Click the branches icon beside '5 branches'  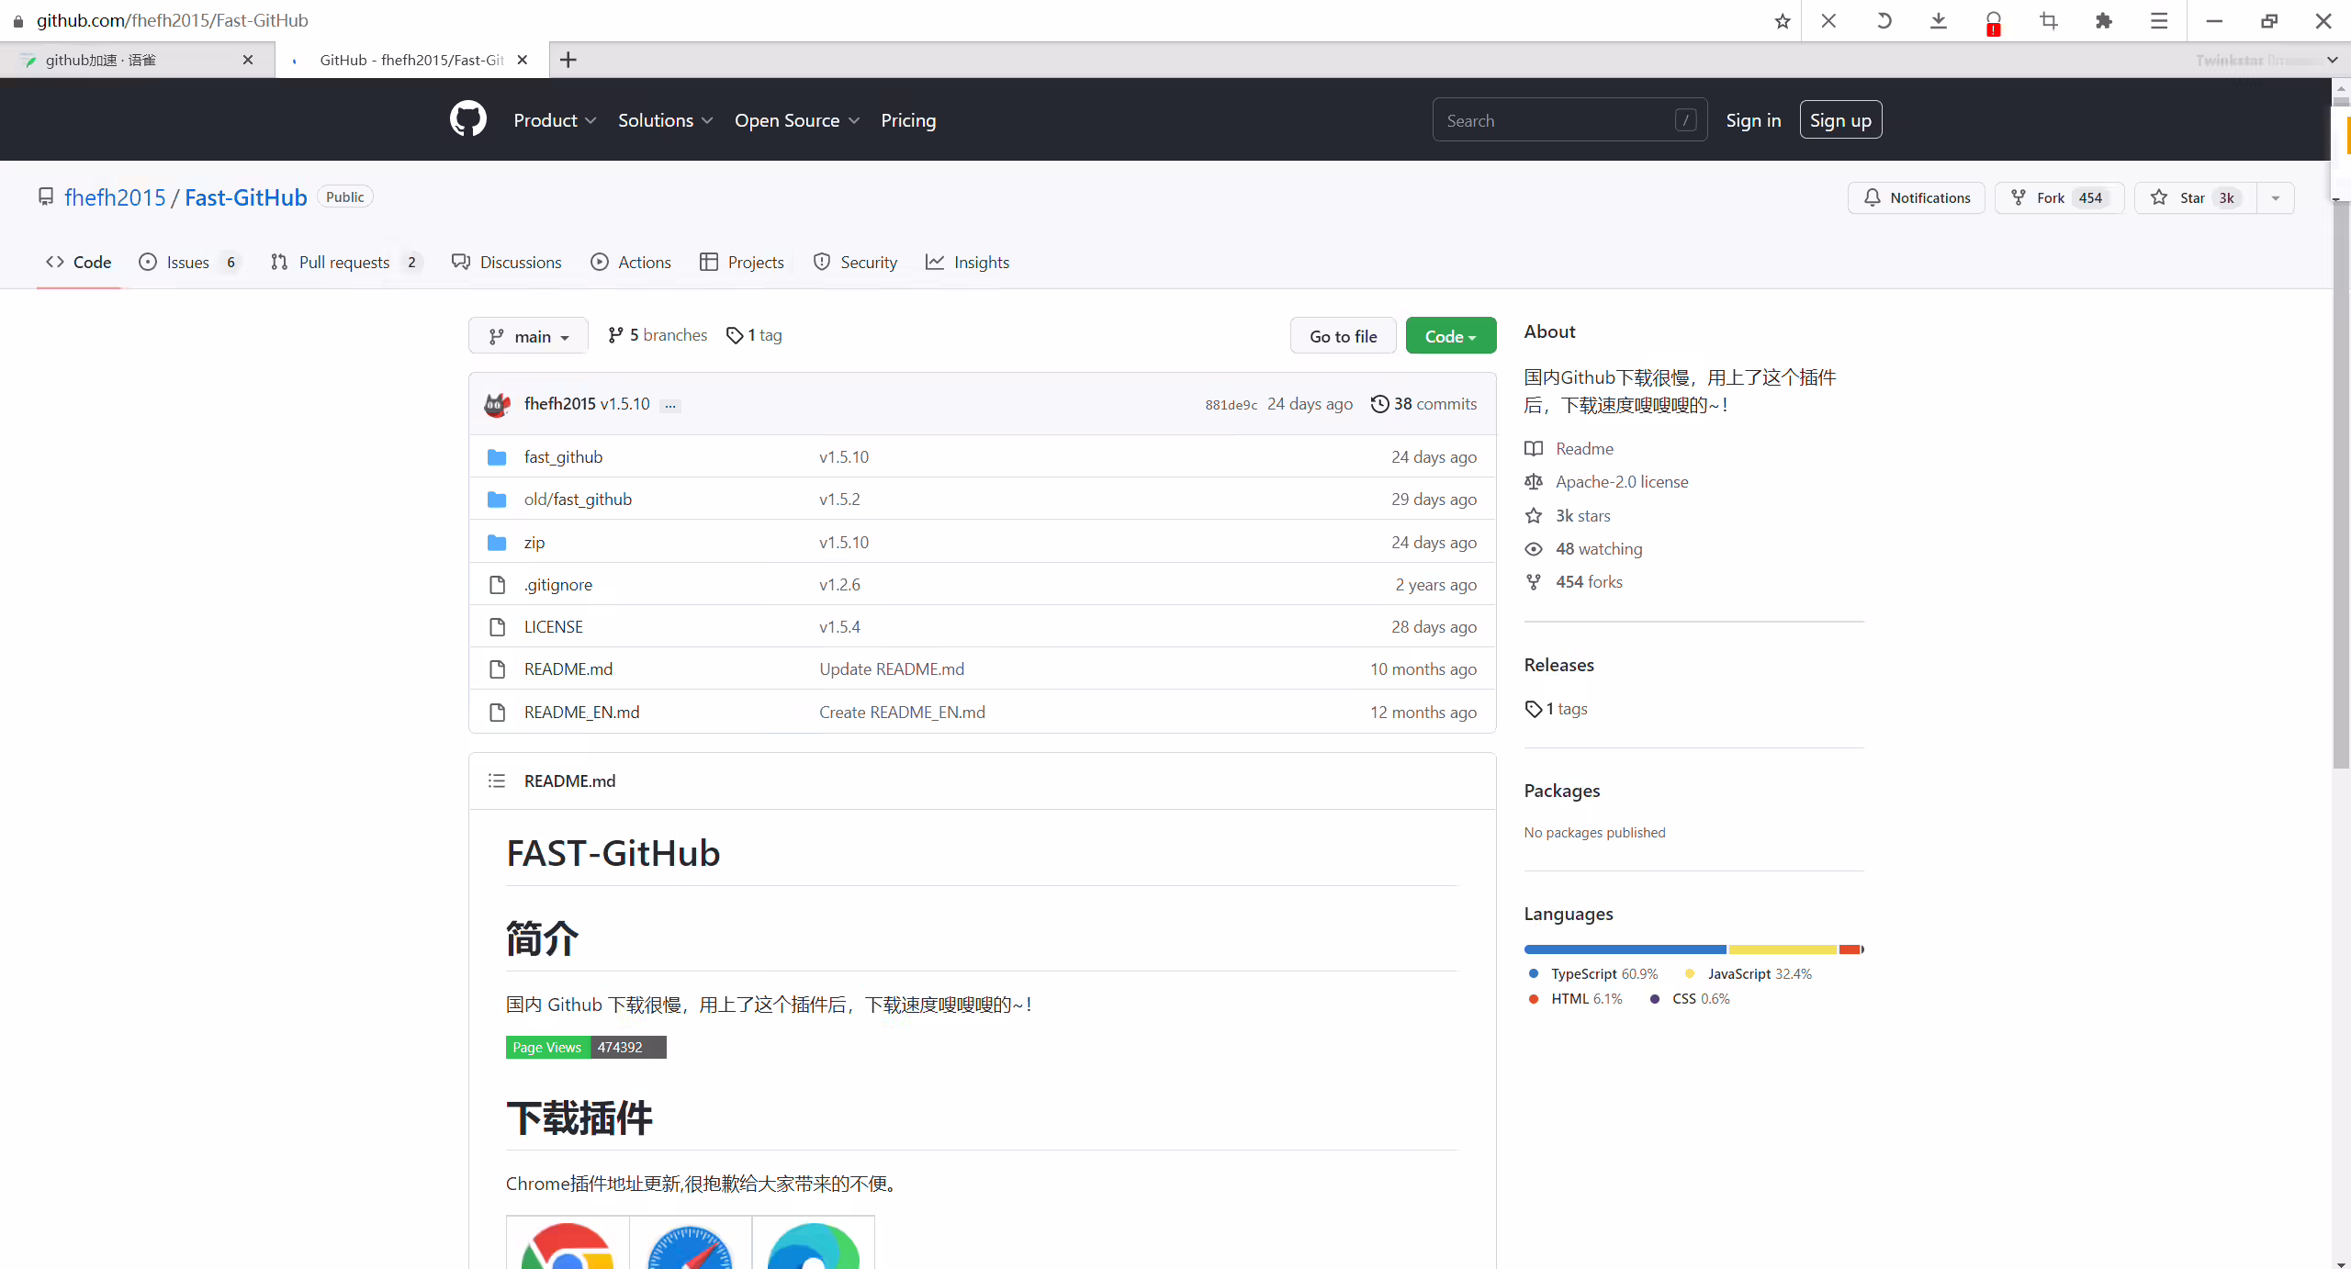616,335
